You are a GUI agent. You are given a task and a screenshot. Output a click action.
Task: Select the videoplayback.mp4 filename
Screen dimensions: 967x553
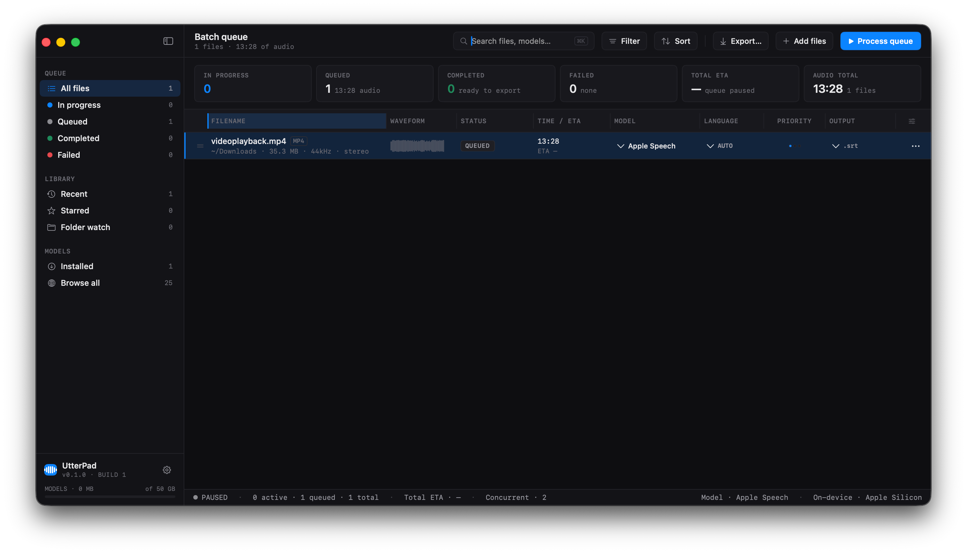[x=248, y=141]
